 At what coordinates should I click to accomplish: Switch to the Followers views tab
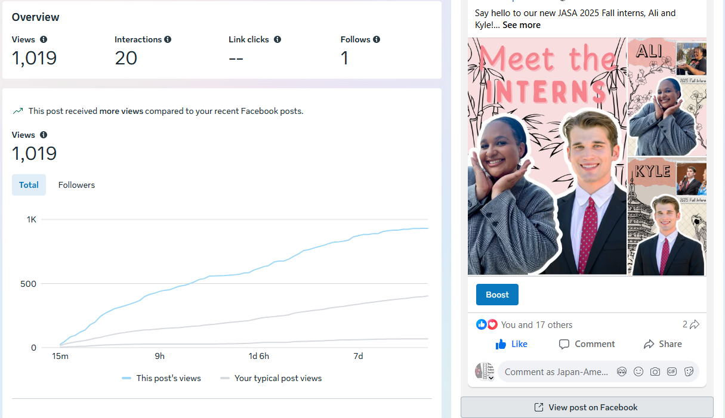76,185
